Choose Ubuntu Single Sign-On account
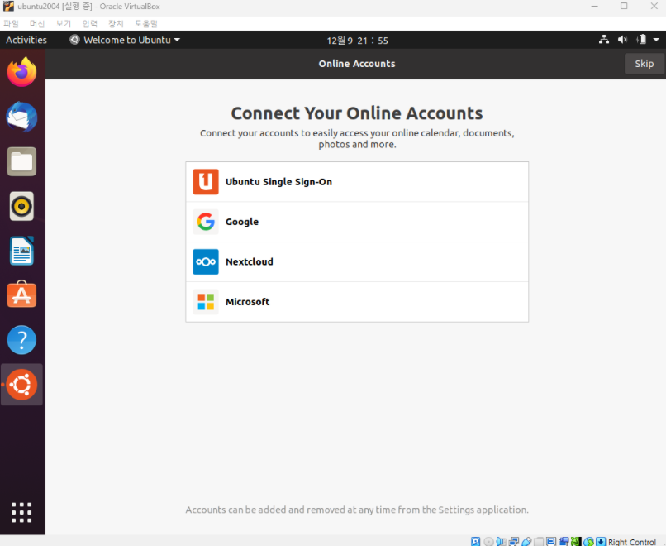666x546 pixels. tap(357, 181)
